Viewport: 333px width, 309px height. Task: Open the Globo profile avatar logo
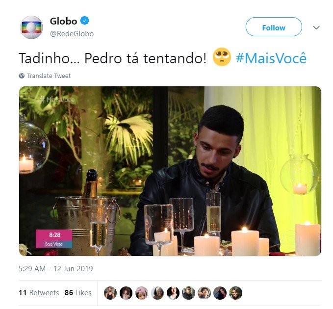pos(31,27)
